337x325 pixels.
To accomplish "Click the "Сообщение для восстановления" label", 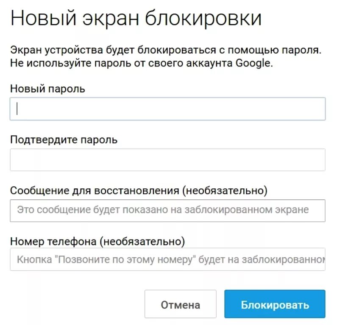I will pyautogui.click(x=95, y=190).
